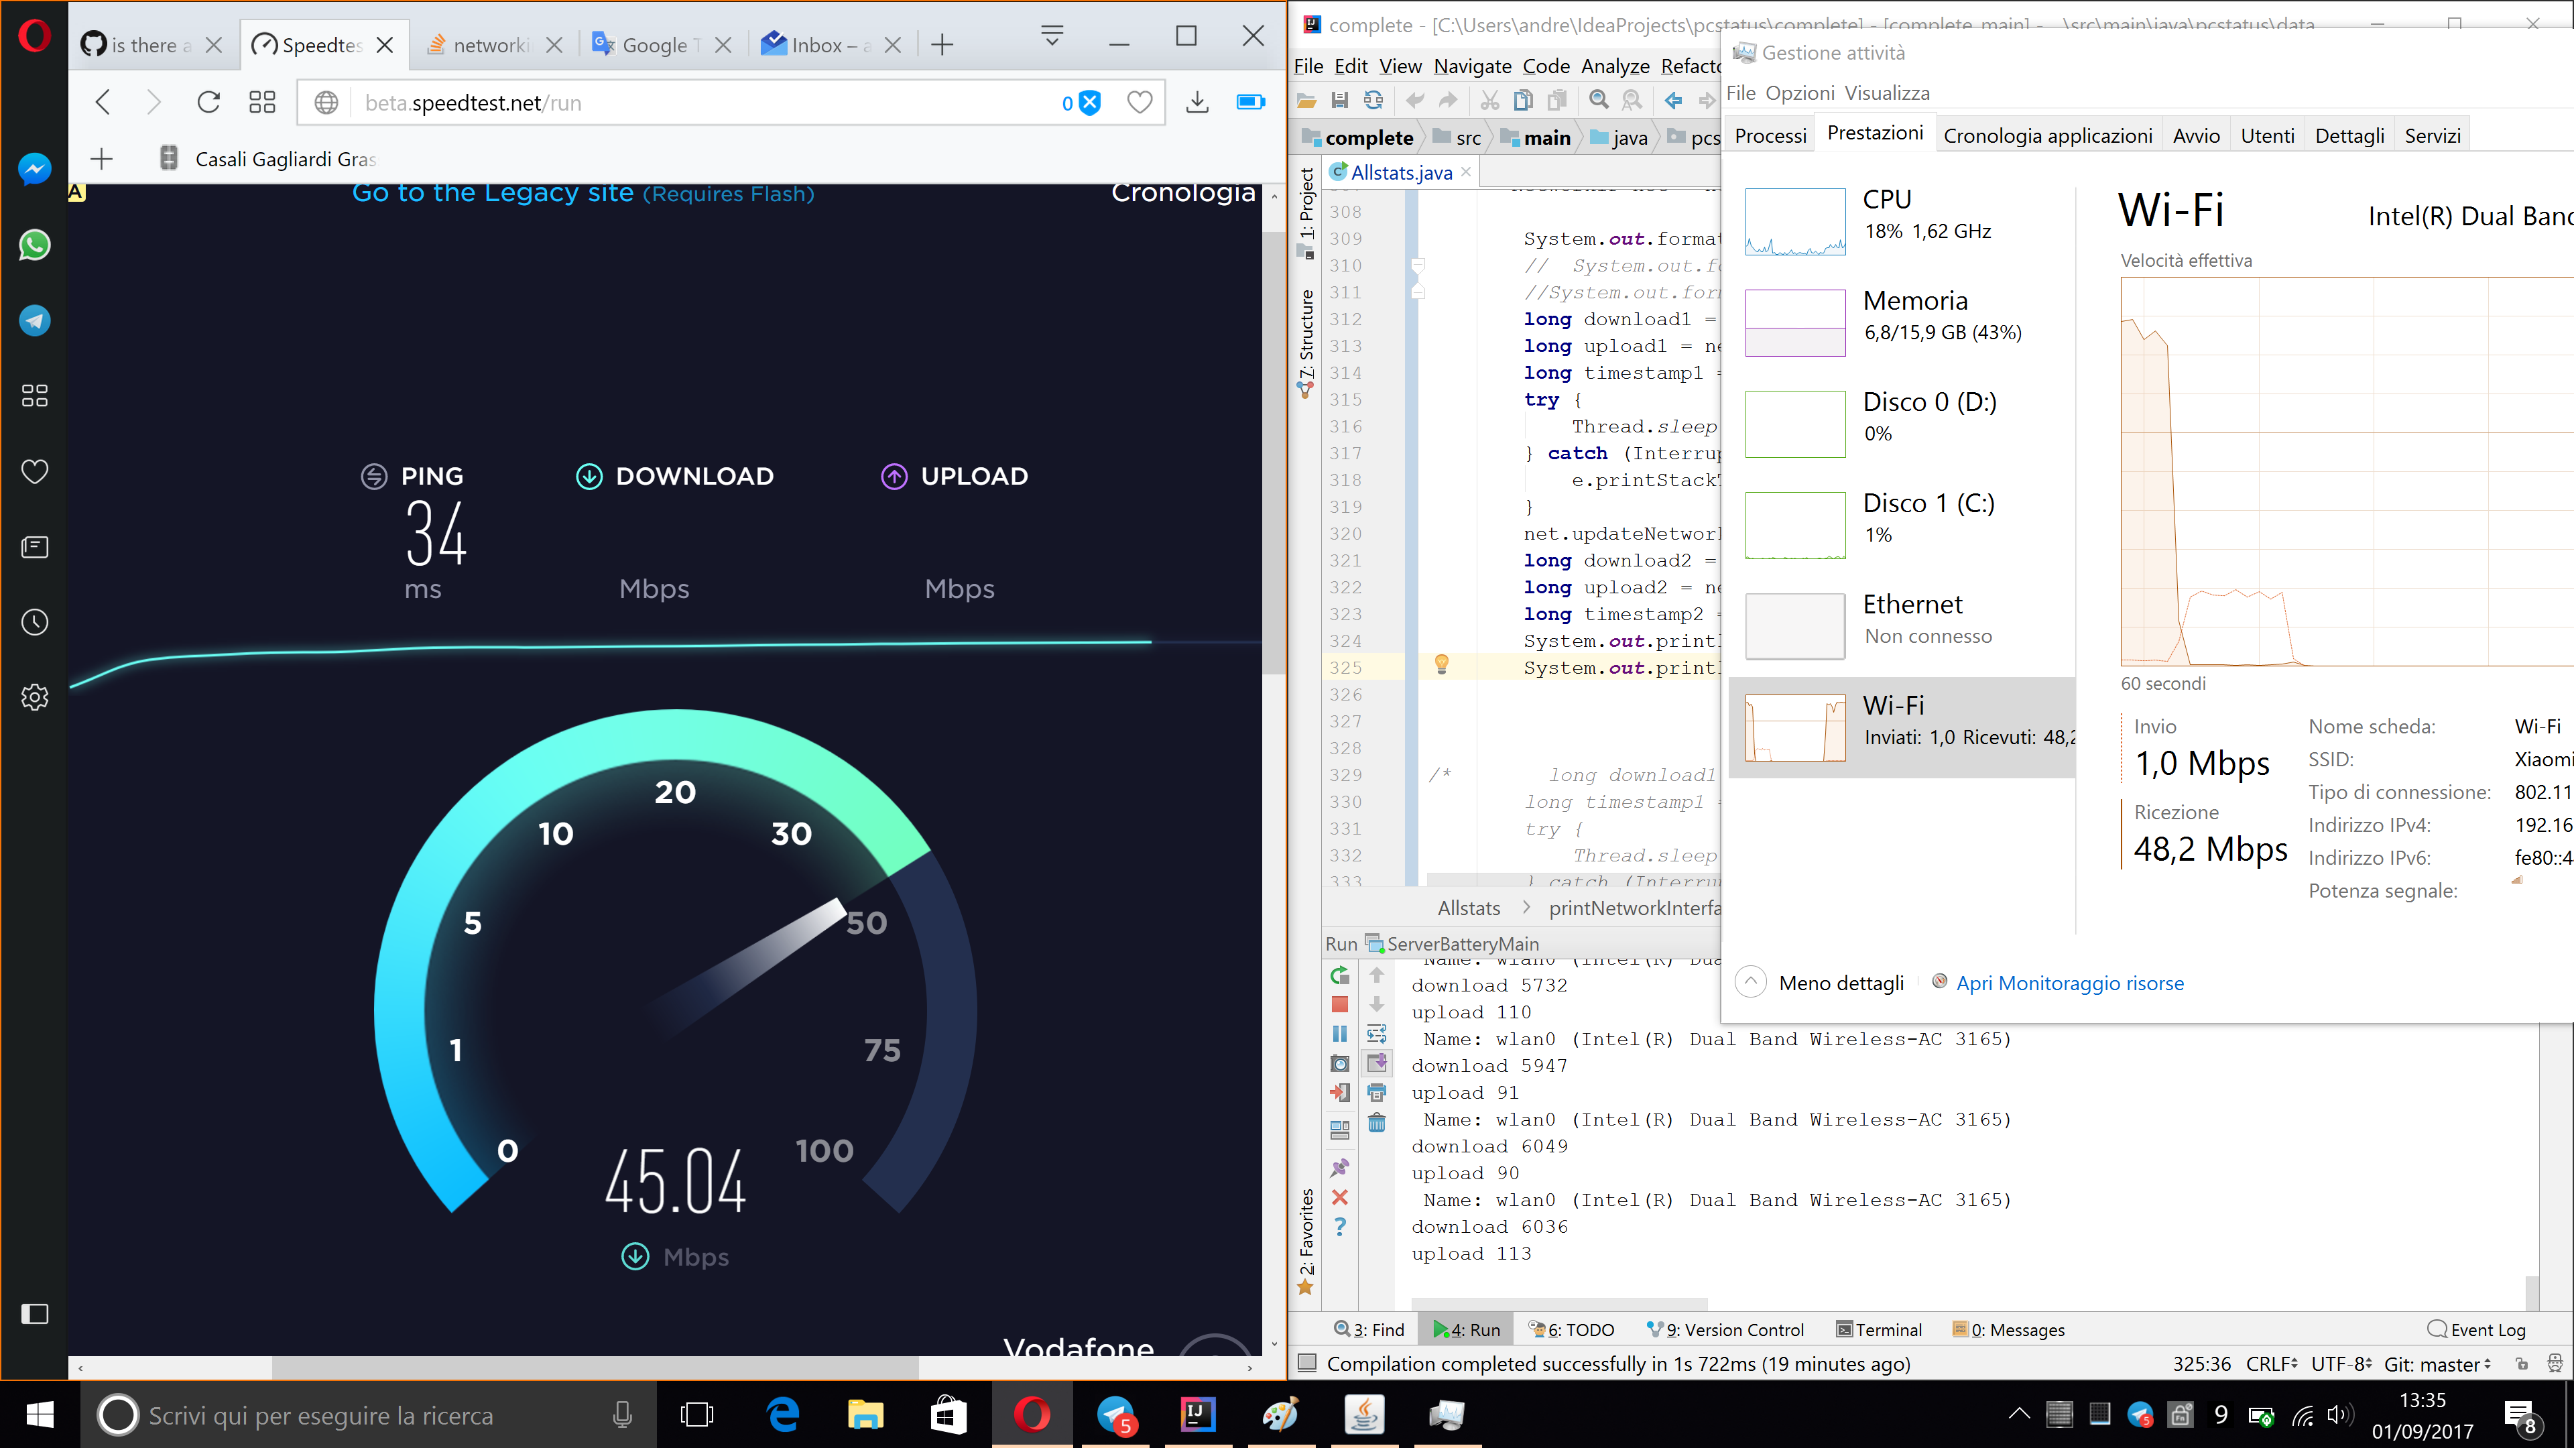Viewport: 2574px width, 1448px height.
Task: Print the Run console output
Action: tap(1377, 1092)
